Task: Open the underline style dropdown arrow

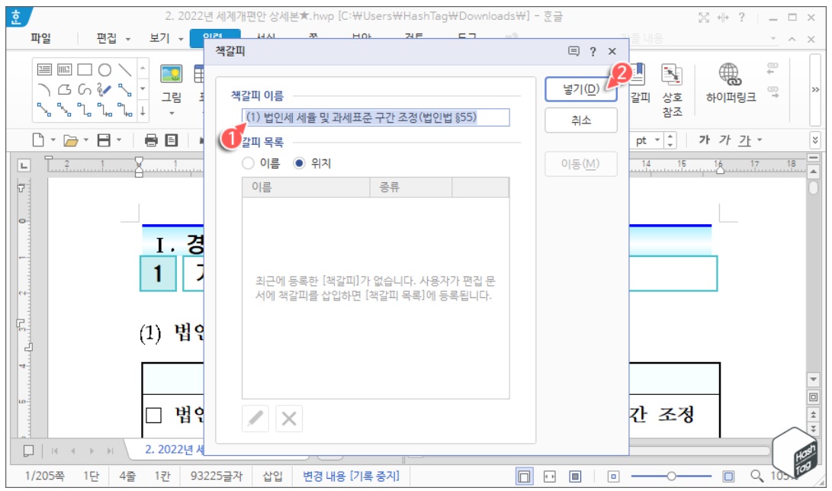Action: click(760, 140)
